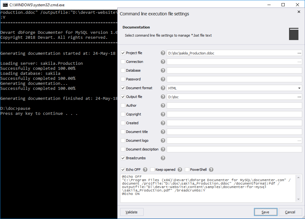Image resolution: width=305 pixels, height=219 pixels.
Task: Enable the Database checkbox
Action: pyautogui.click(x=123, y=70)
